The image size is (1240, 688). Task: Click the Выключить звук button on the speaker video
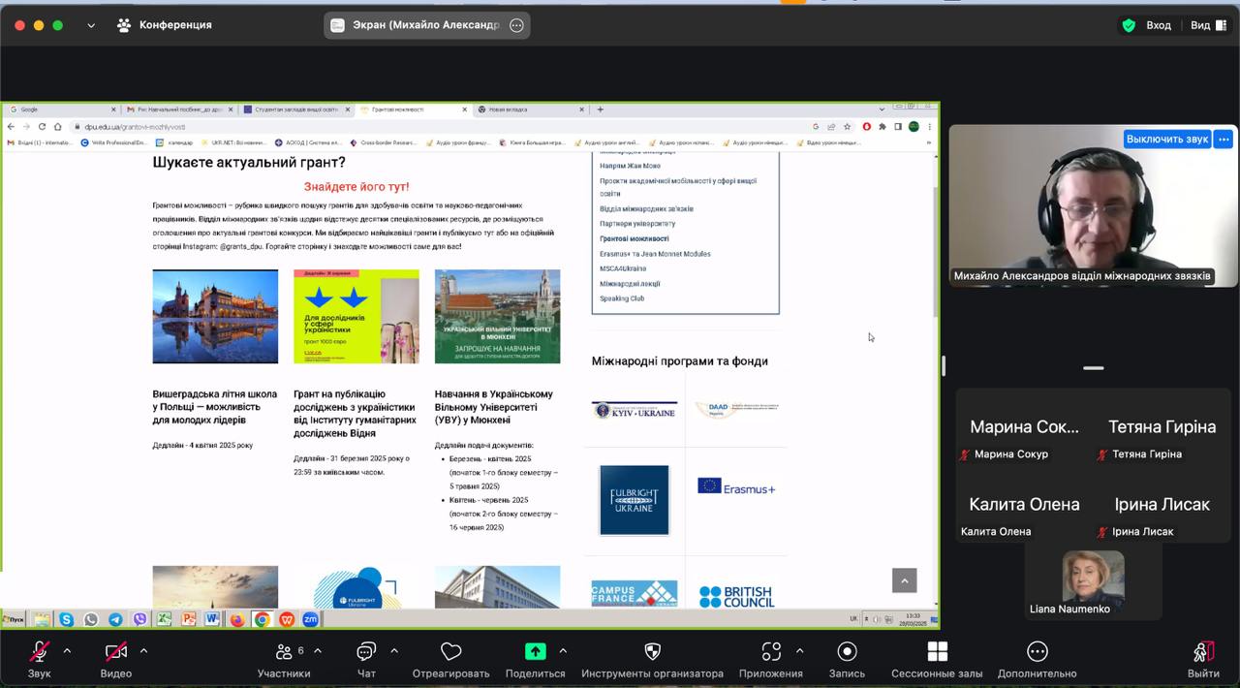click(x=1167, y=139)
